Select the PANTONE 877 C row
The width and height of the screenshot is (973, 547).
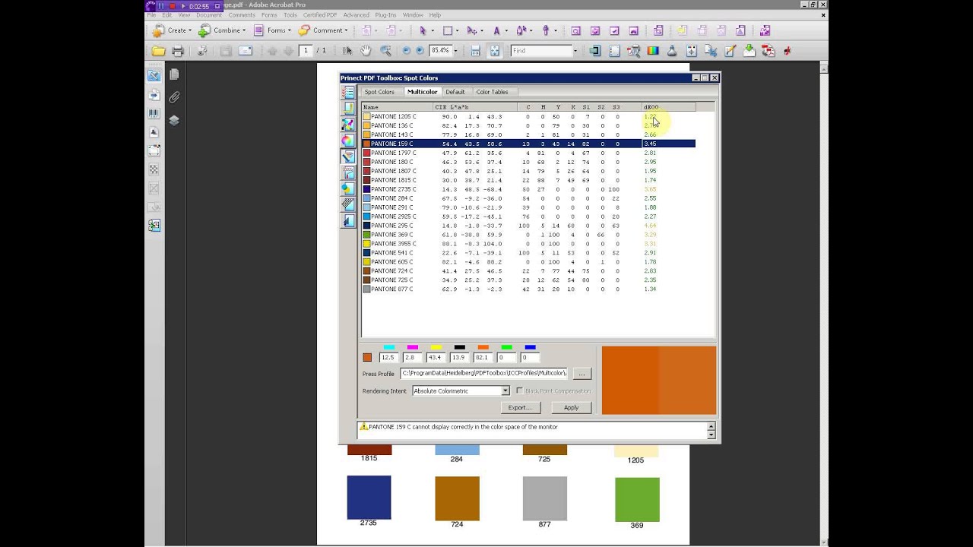tap(528, 289)
